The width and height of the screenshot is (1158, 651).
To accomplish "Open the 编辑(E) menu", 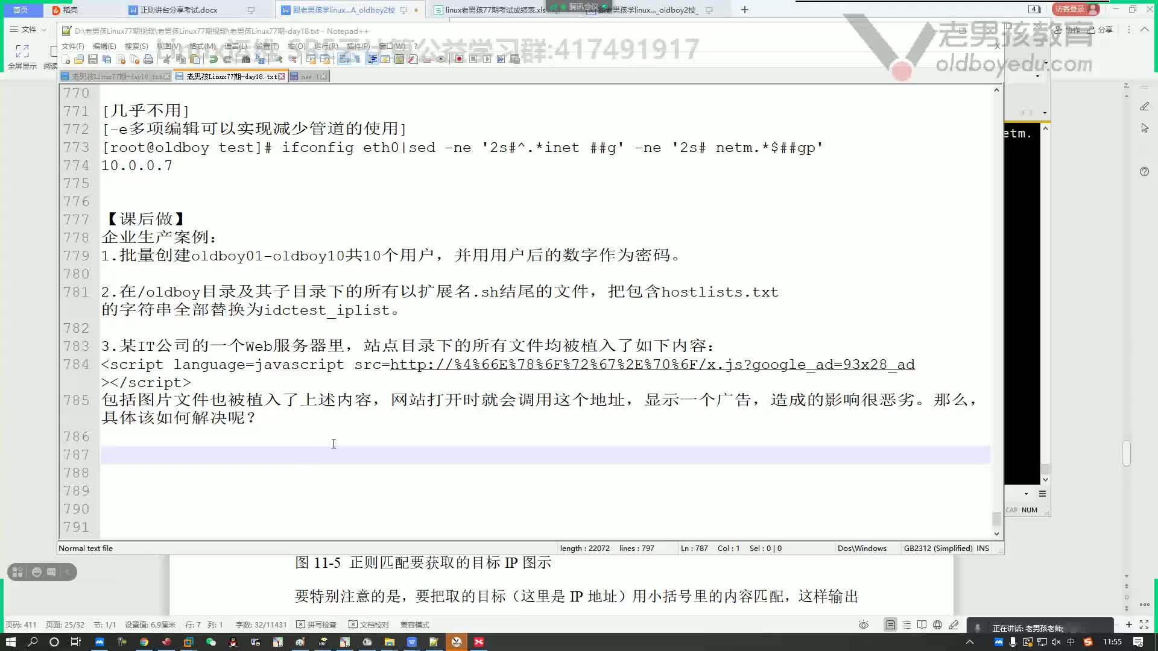I will tap(104, 45).
